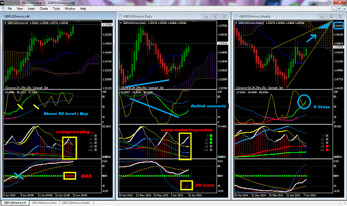Viewport: 347px width, 206px height.
Task: Click the Daily chart window's title icon
Action: click(120, 16)
